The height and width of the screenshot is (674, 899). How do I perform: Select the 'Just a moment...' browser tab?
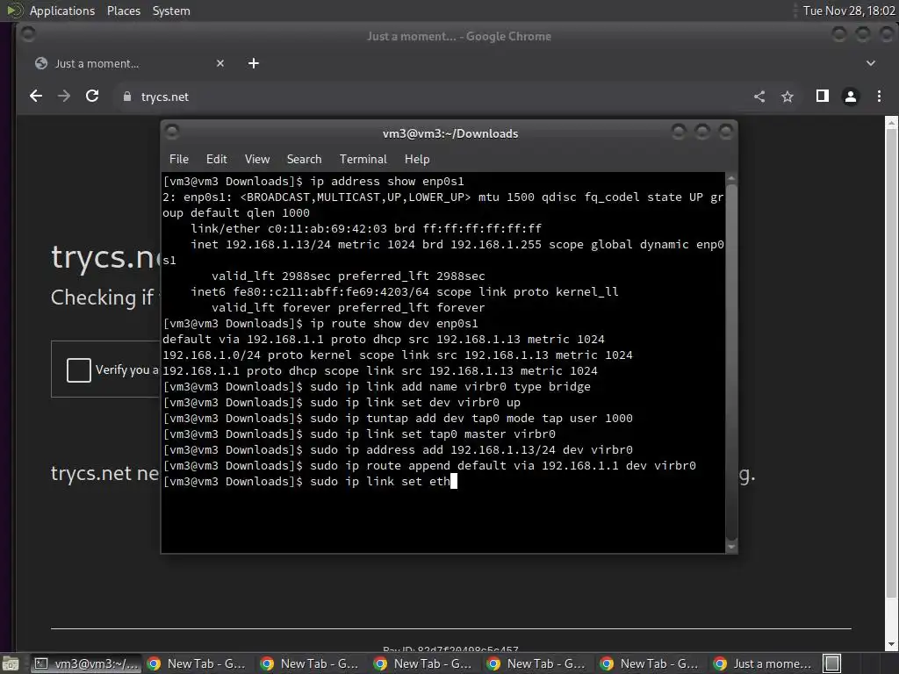pyautogui.click(x=129, y=63)
